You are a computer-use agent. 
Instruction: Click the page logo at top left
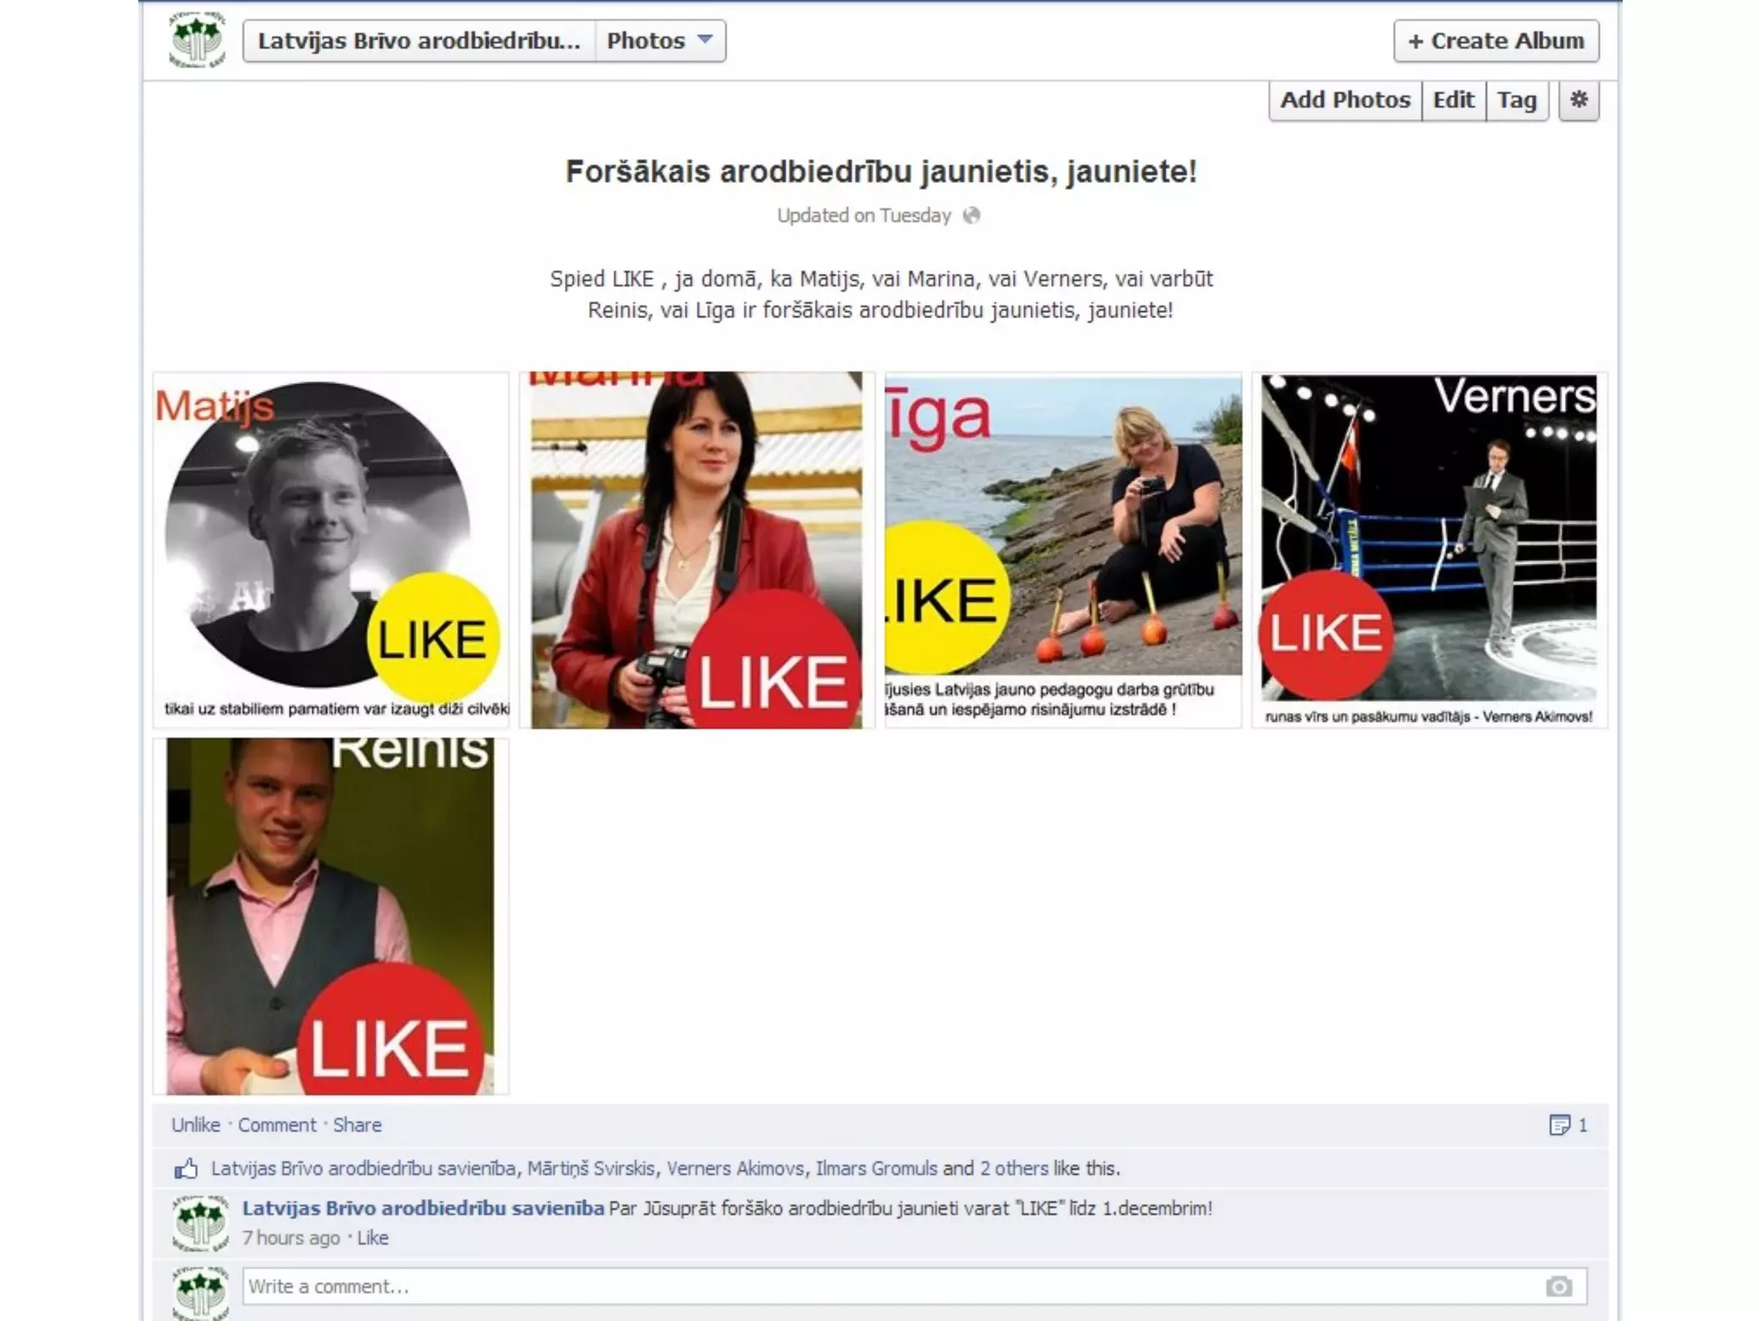coord(197,40)
